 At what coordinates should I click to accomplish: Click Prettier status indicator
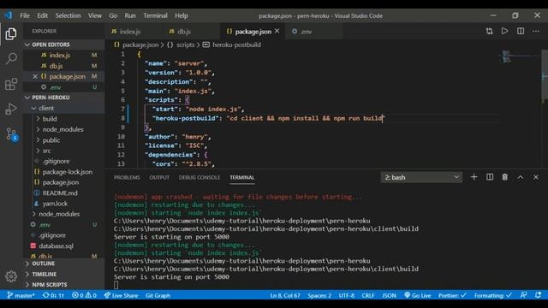[x=452, y=295]
